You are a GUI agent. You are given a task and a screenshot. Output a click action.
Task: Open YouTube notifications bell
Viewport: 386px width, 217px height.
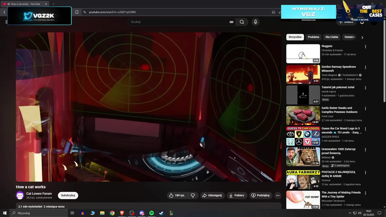[362, 22]
